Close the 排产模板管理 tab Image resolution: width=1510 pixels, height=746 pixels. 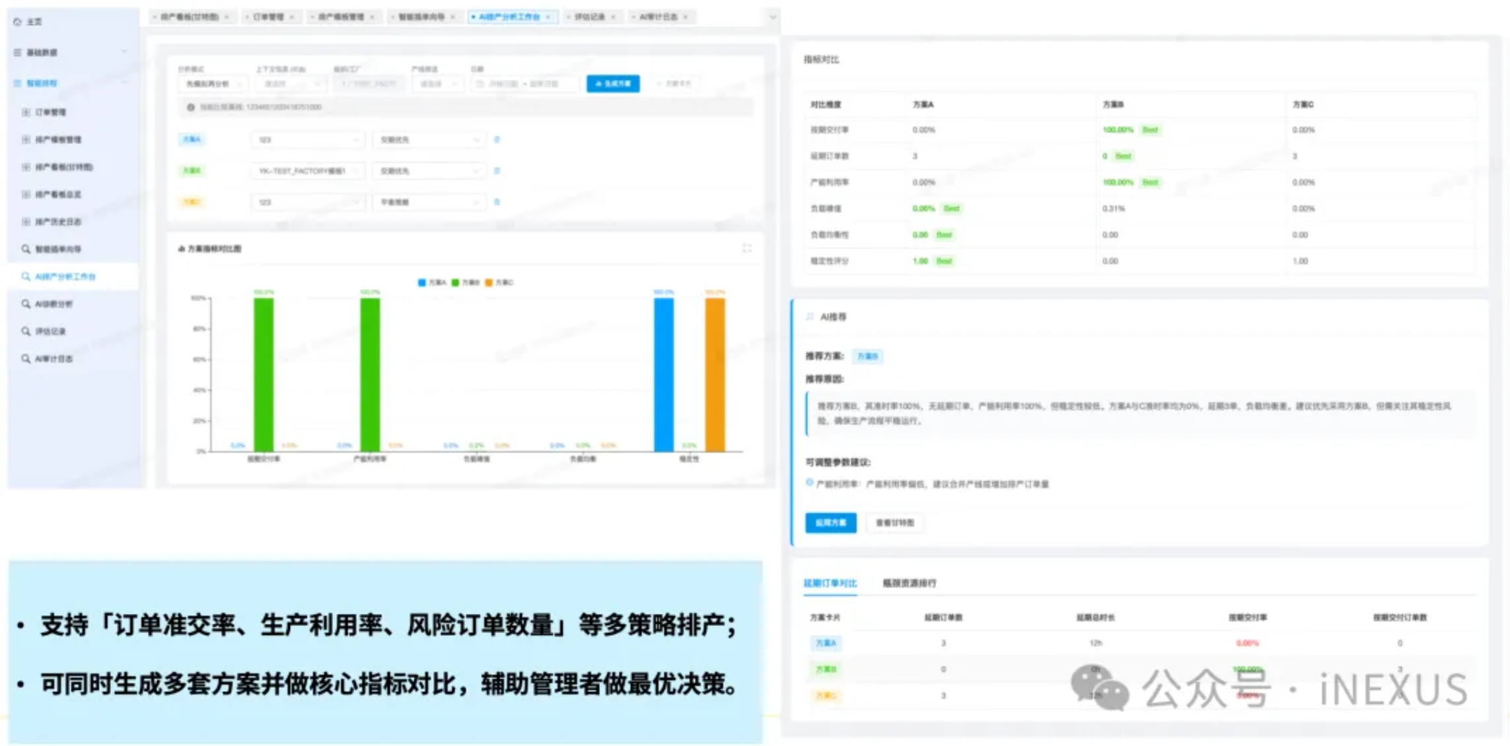pos(372,17)
